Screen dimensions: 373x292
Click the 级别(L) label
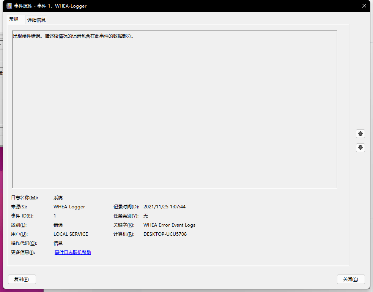click(19, 225)
